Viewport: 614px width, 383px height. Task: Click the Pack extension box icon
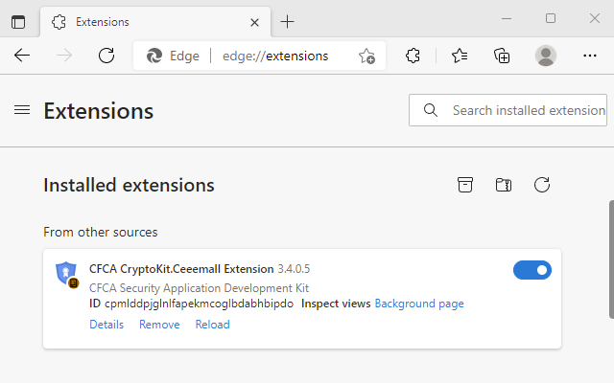tap(465, 185)
